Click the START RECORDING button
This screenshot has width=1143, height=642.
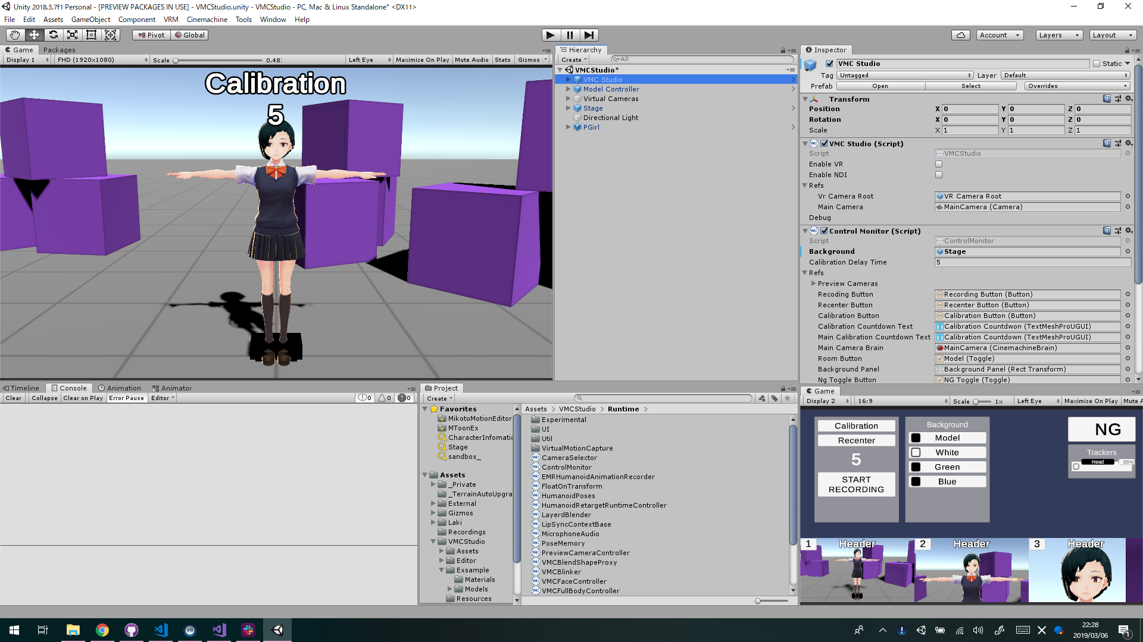click(x=856, y=484)
